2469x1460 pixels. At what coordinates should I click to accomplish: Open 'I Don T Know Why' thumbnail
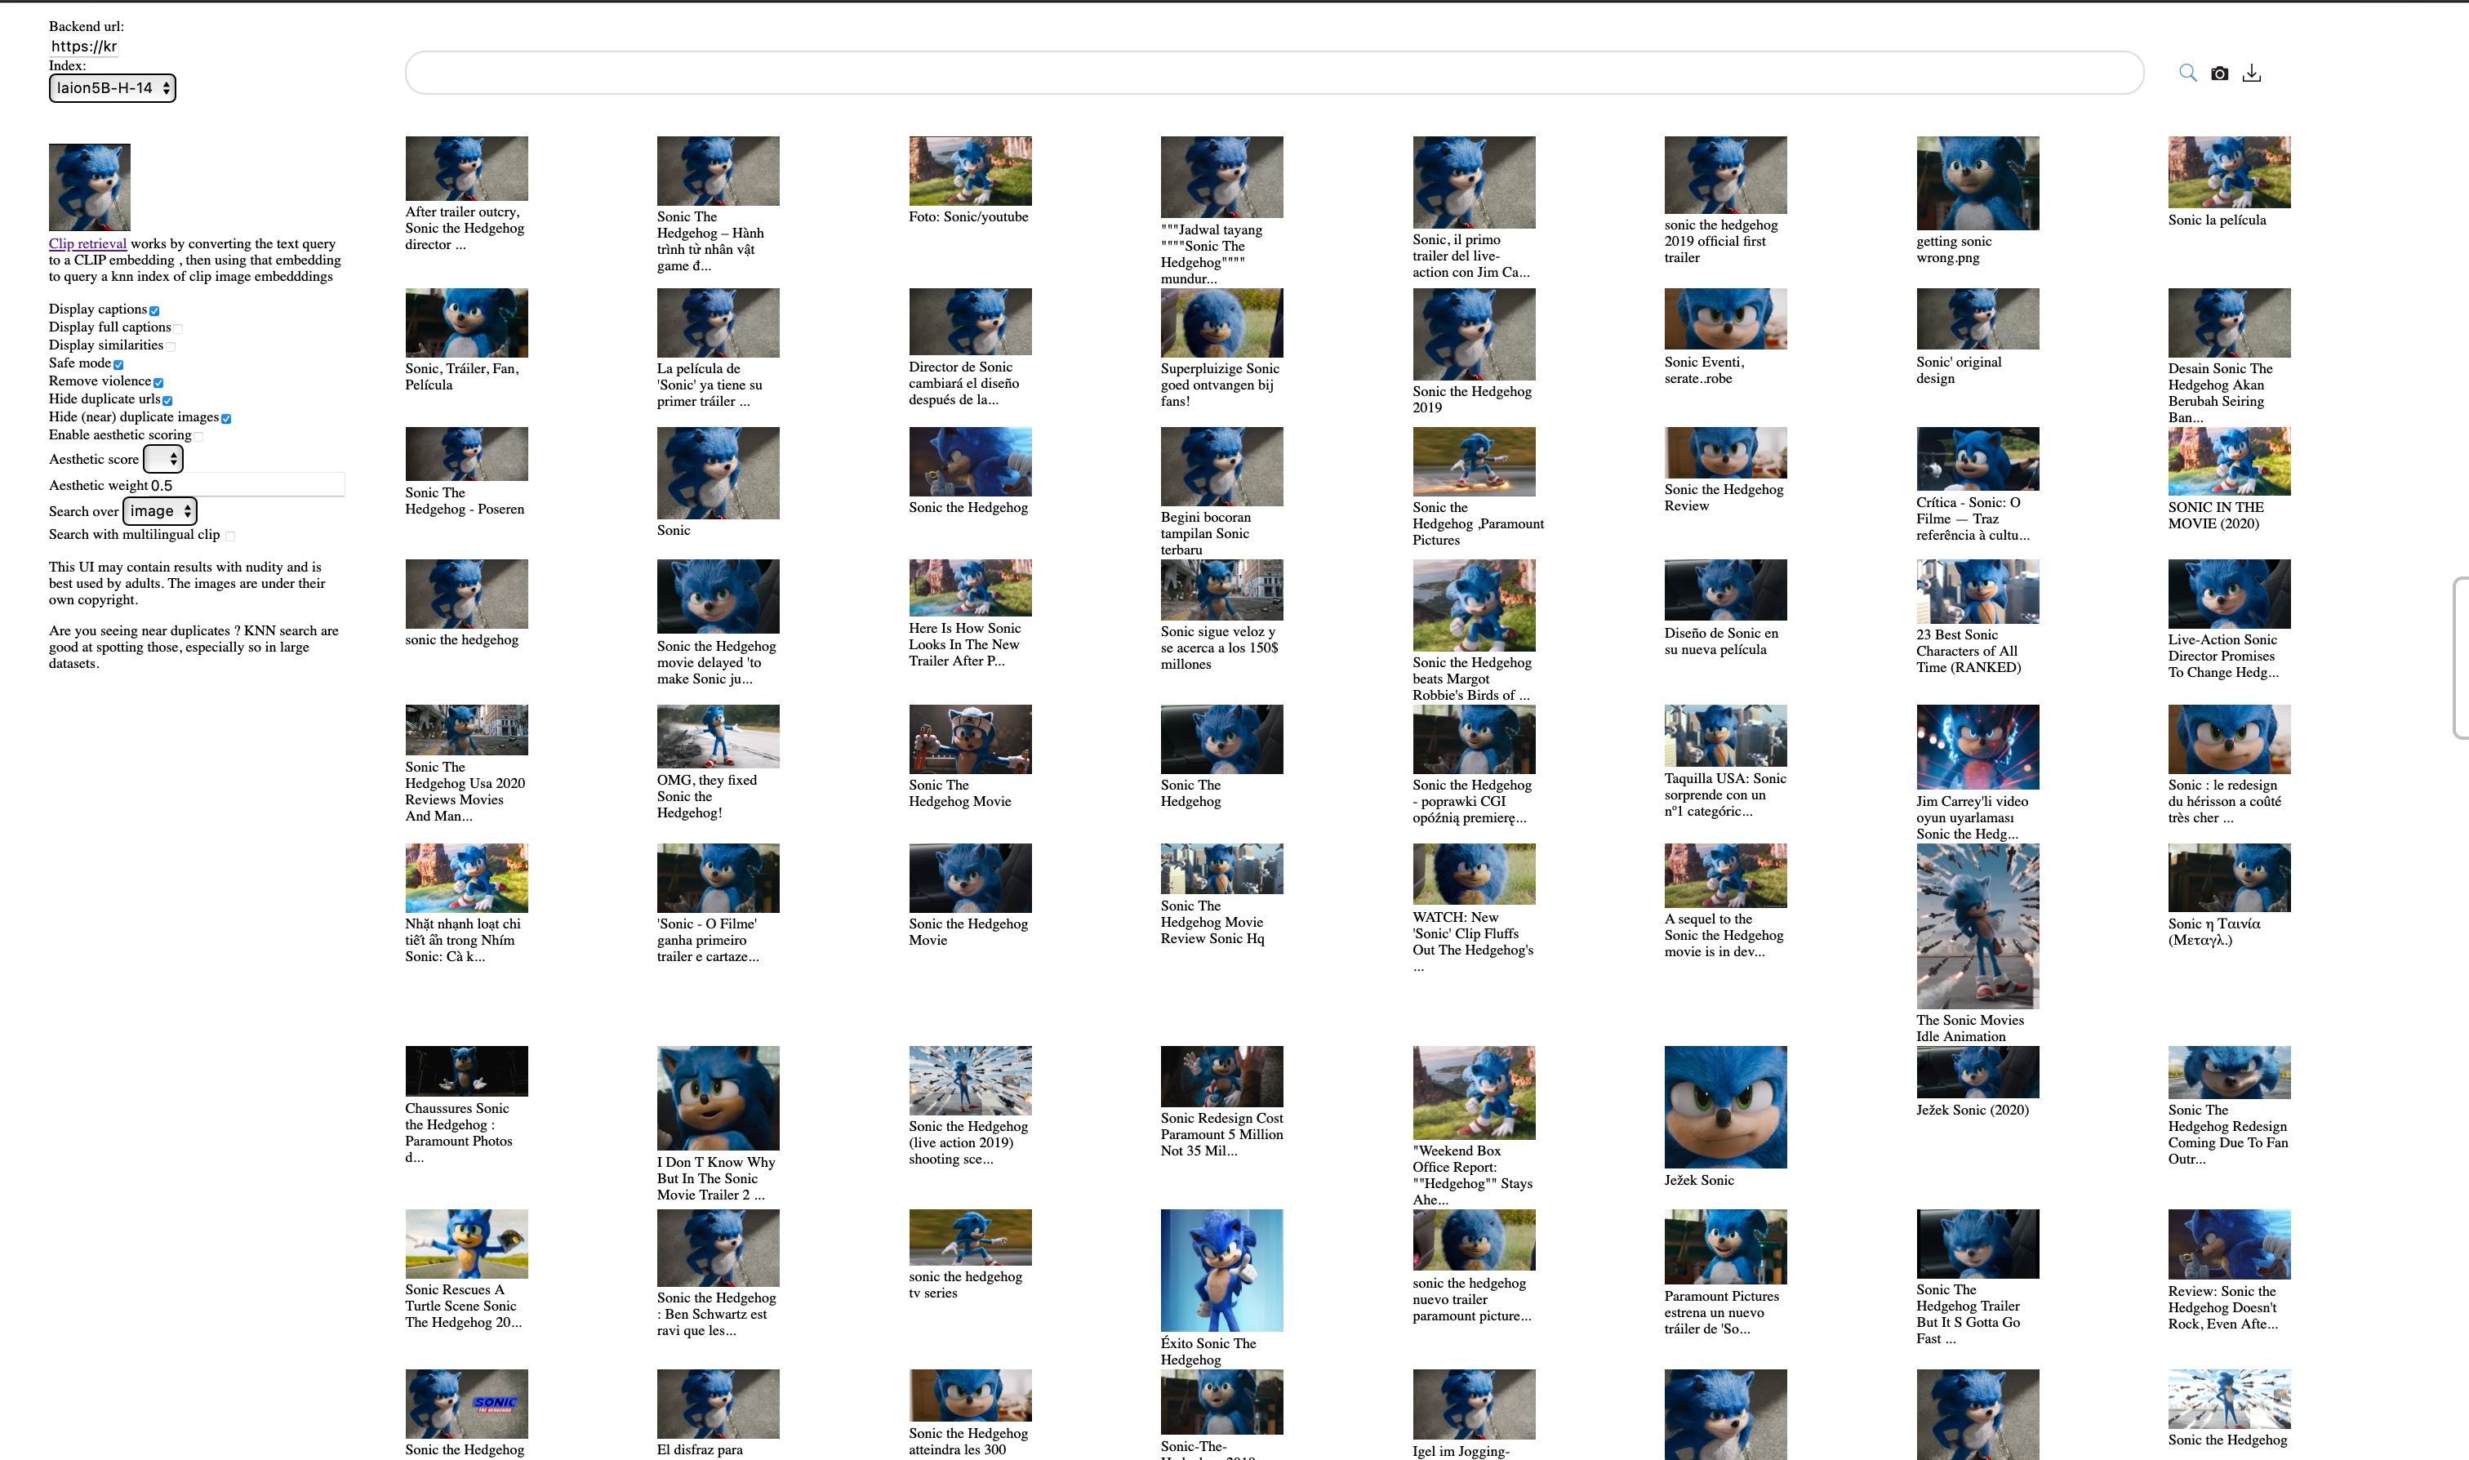point(718,1098)
